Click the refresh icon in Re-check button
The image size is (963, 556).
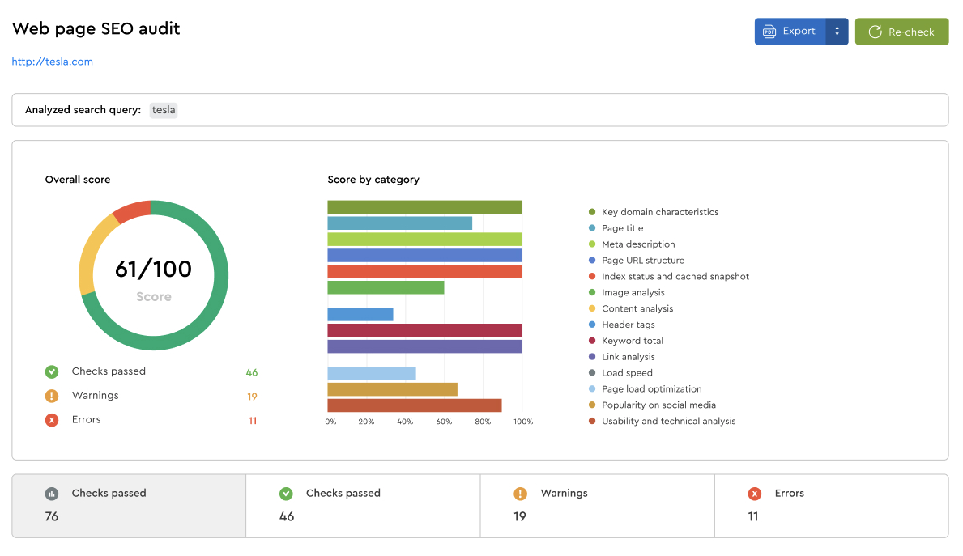point(875,32)
